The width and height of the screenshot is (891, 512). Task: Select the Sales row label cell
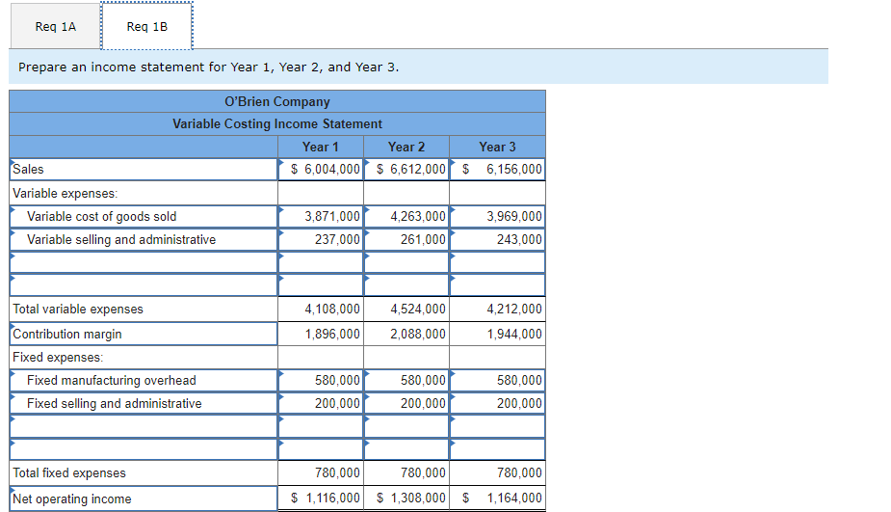pyautogui.click(x=144, y=170)
